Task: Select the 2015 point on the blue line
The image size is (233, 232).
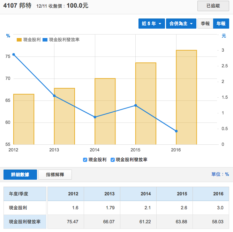Action: (x=135, y=105)
